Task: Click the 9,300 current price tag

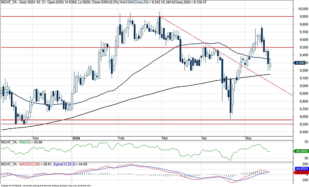Action: pos(300,63)
